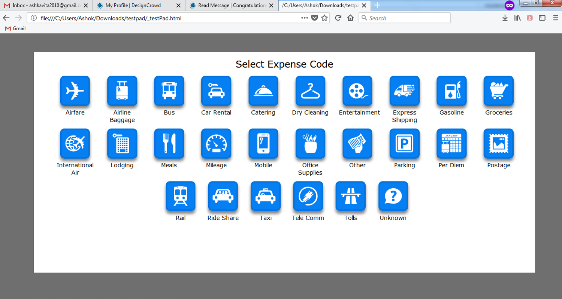Open the browser hamburger menu
Screen dimensions: 562x299
pos(555,18)
